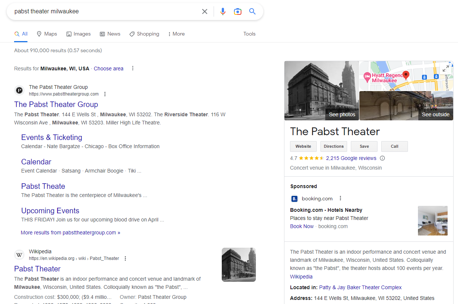The image size is (458, 304).
Task: Click the Call button
Action: pyautogui.click(x=395, y=146)
